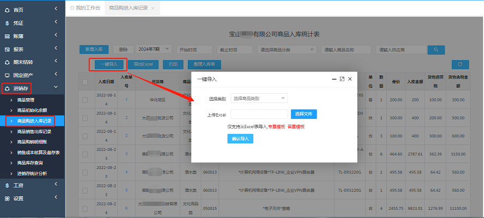This screenshot has height=218, width=484.
Task: Click the 凭证 dollar icon in sidebar
Action: click(7, 23)
